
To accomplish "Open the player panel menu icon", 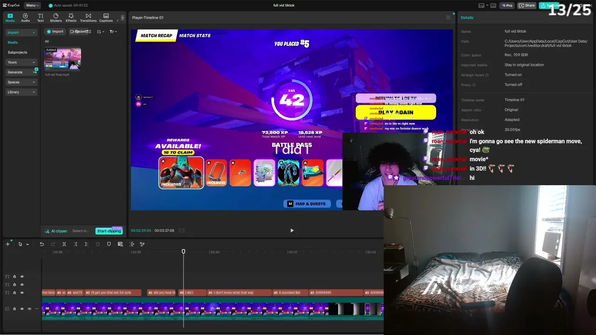I will [448, 18].
